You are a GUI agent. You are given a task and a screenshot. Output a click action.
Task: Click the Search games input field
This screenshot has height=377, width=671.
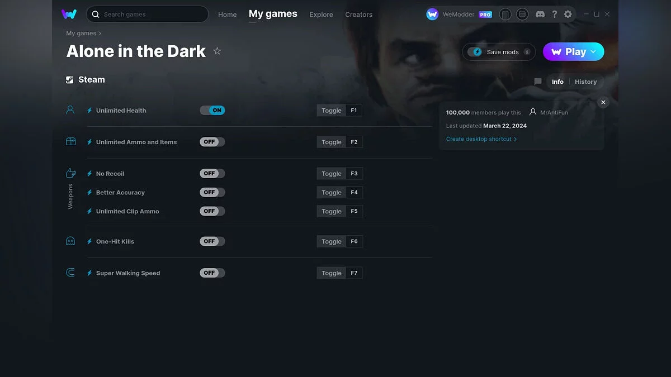[147, 14]
